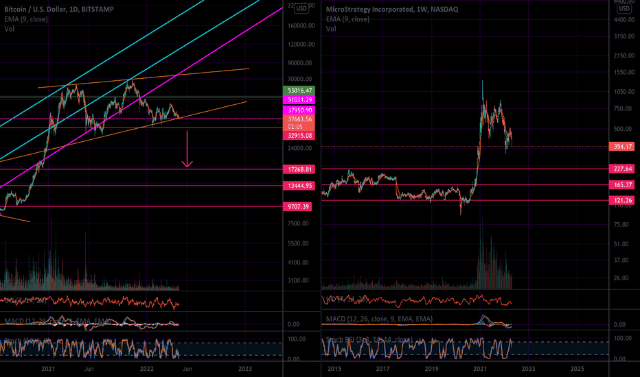
Task: Click 37.00 on MicroStrategy price axis
Action: click(x=621, y=260)
